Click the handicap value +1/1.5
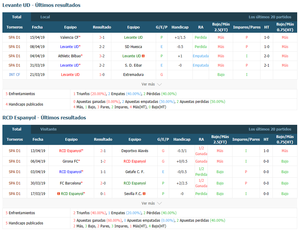 [180, 37]
